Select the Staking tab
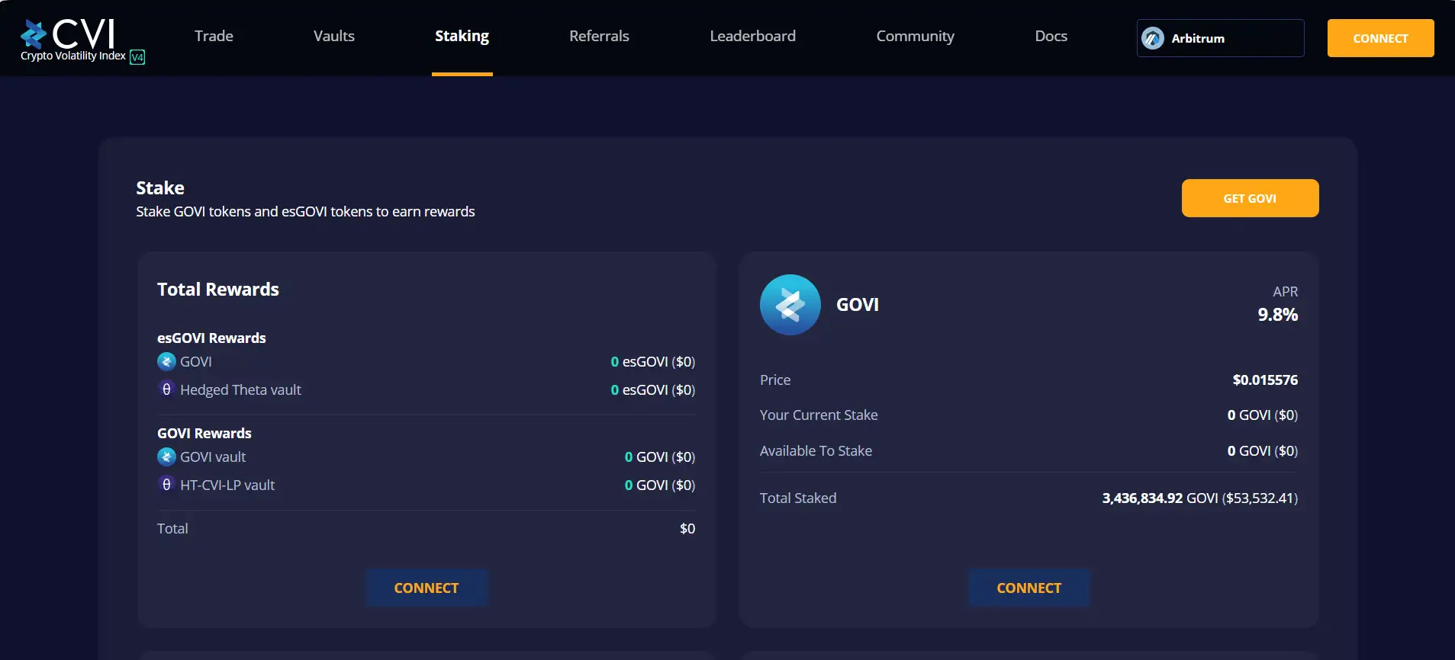This screenshot has height=660, width=1455. (x=462, y=36)
